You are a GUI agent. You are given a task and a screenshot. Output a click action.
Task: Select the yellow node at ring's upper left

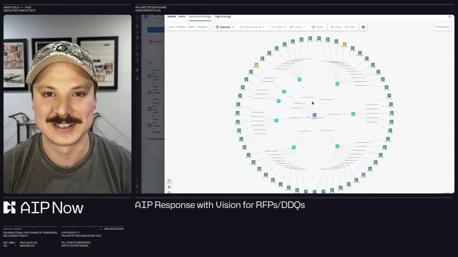(x=256, y=65)
